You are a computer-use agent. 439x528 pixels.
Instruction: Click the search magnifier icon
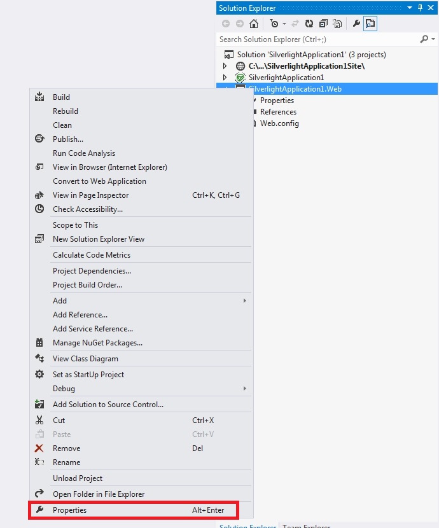point(424,39)
